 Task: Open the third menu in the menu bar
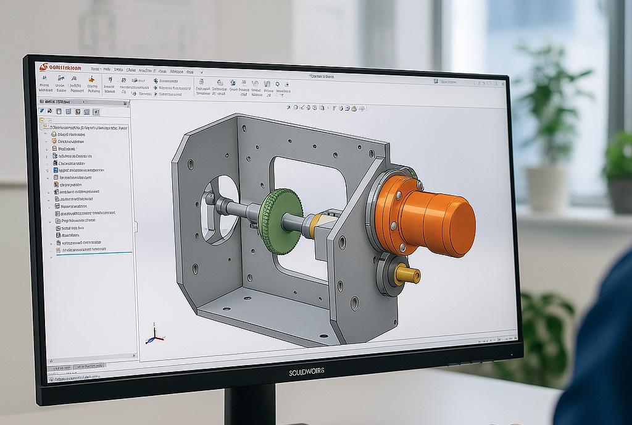pyautogui.click(x=118, y=69)
